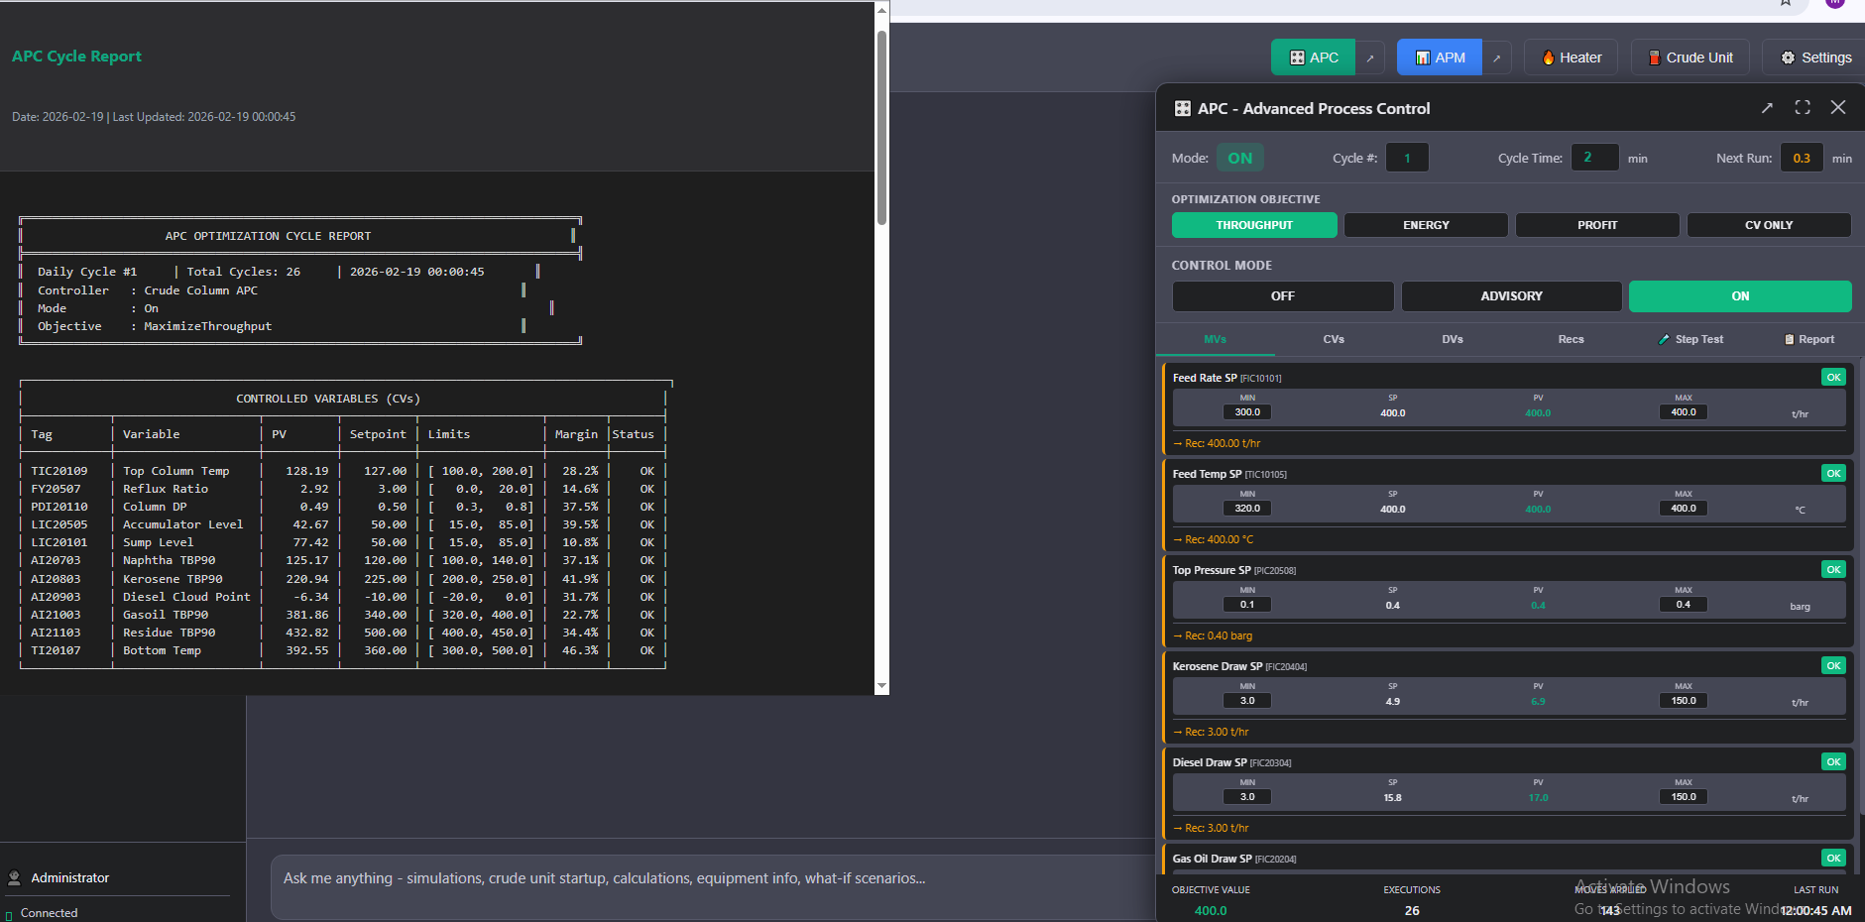The image size is (1865, 922).
Task: Set control mode to OFF
Action: [1282, 296]
